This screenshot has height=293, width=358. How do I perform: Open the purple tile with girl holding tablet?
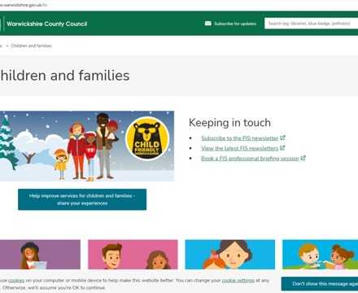pos(40,255)
